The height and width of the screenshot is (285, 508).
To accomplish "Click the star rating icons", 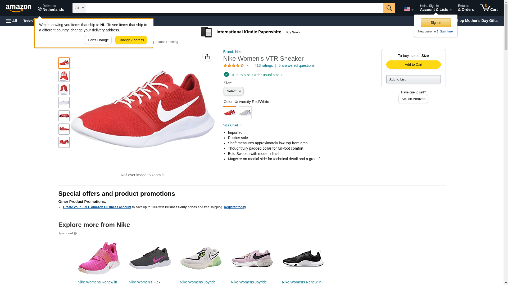I will [x=234, y=65].
